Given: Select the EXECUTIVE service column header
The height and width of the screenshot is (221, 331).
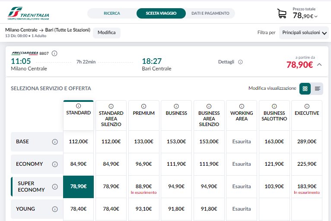Looking at the screenshot, I should pos(307,115).
